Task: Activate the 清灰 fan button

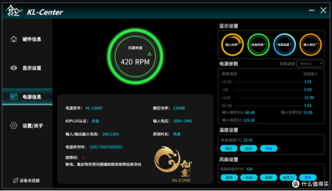Action: (x=308, y=177)
